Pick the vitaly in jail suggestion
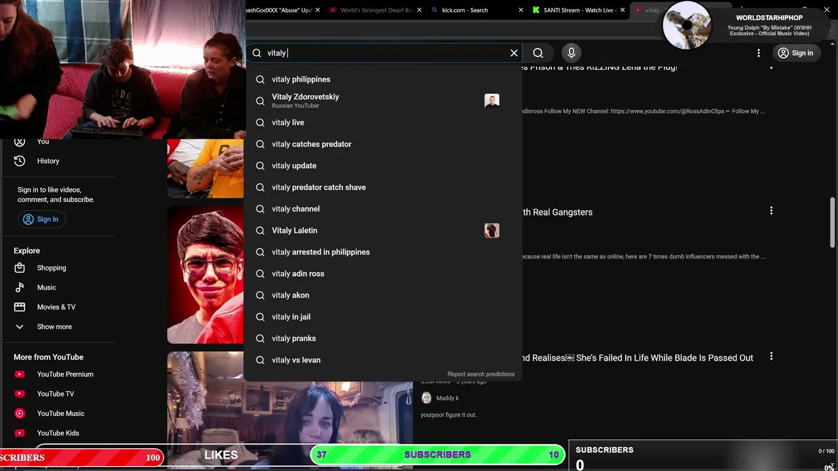The height and width of the screenshot is (471, 838). [x=383, y=317]
